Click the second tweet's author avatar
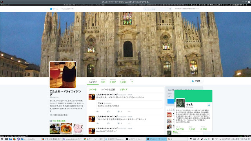Viewport: 251px width, 141px height. pos(92,119)
